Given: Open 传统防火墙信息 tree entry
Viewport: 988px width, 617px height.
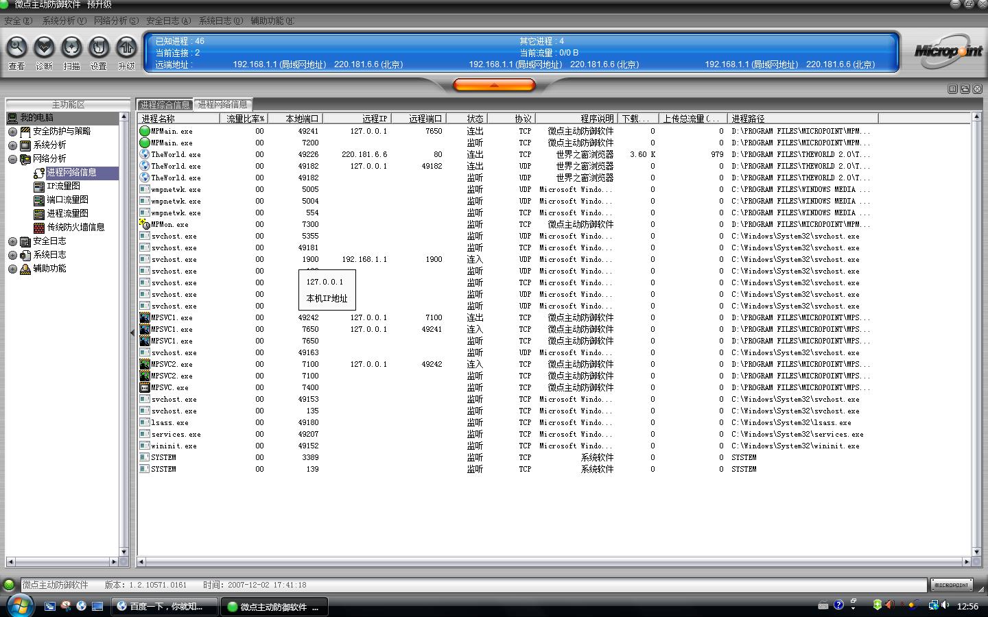Looking at the screenshot, I should point(75,227).
